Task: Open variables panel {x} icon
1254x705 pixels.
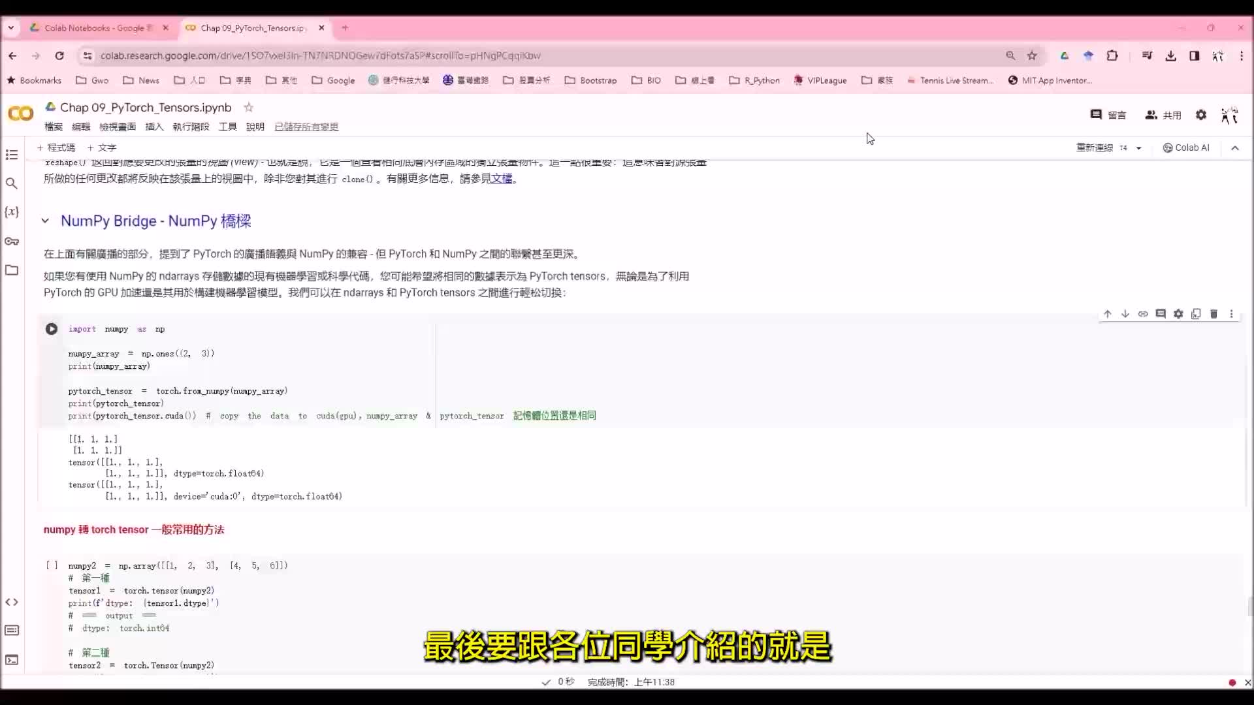Action: click(x=12, y=212)
